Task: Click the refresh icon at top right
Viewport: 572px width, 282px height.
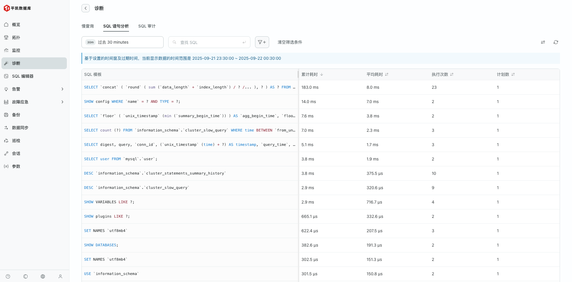Action: [x=556, y=42]
